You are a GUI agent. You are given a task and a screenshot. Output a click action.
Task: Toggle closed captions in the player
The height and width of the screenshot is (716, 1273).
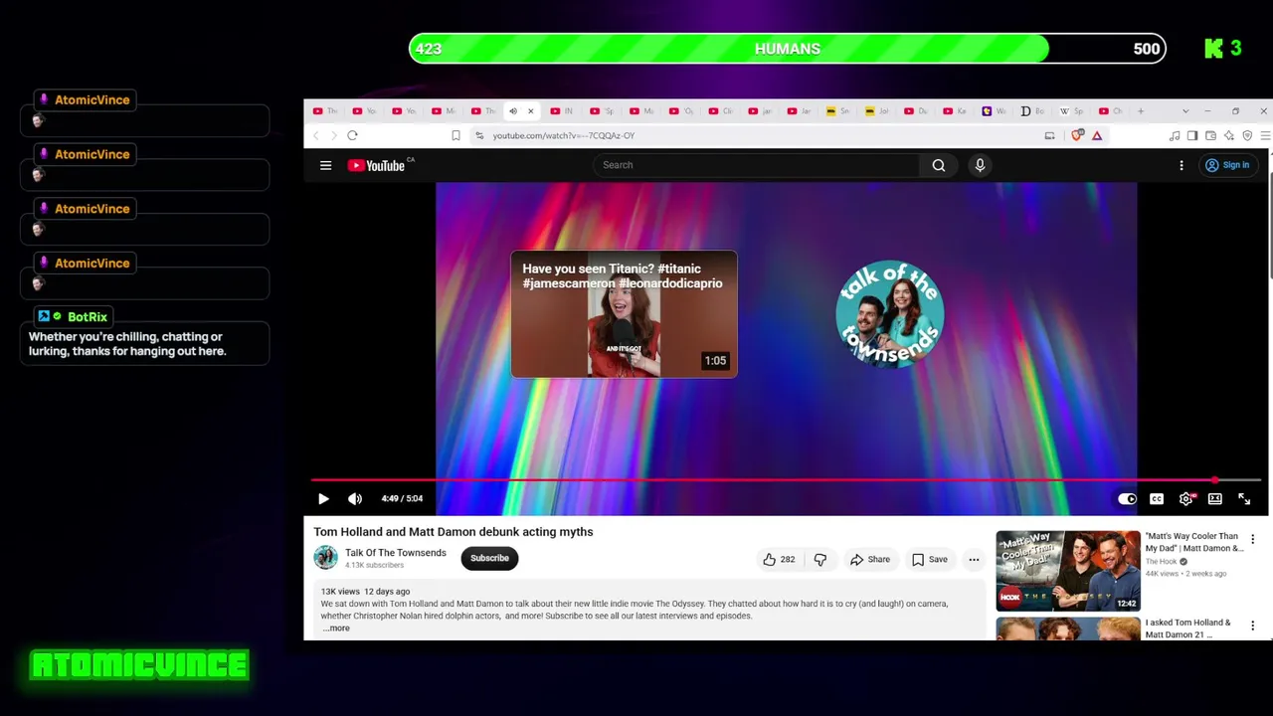(x=1157, y=498)
